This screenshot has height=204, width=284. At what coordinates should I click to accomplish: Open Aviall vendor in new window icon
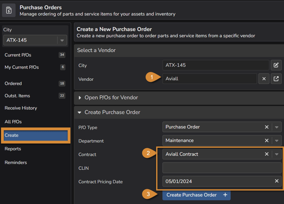(276, 79)
